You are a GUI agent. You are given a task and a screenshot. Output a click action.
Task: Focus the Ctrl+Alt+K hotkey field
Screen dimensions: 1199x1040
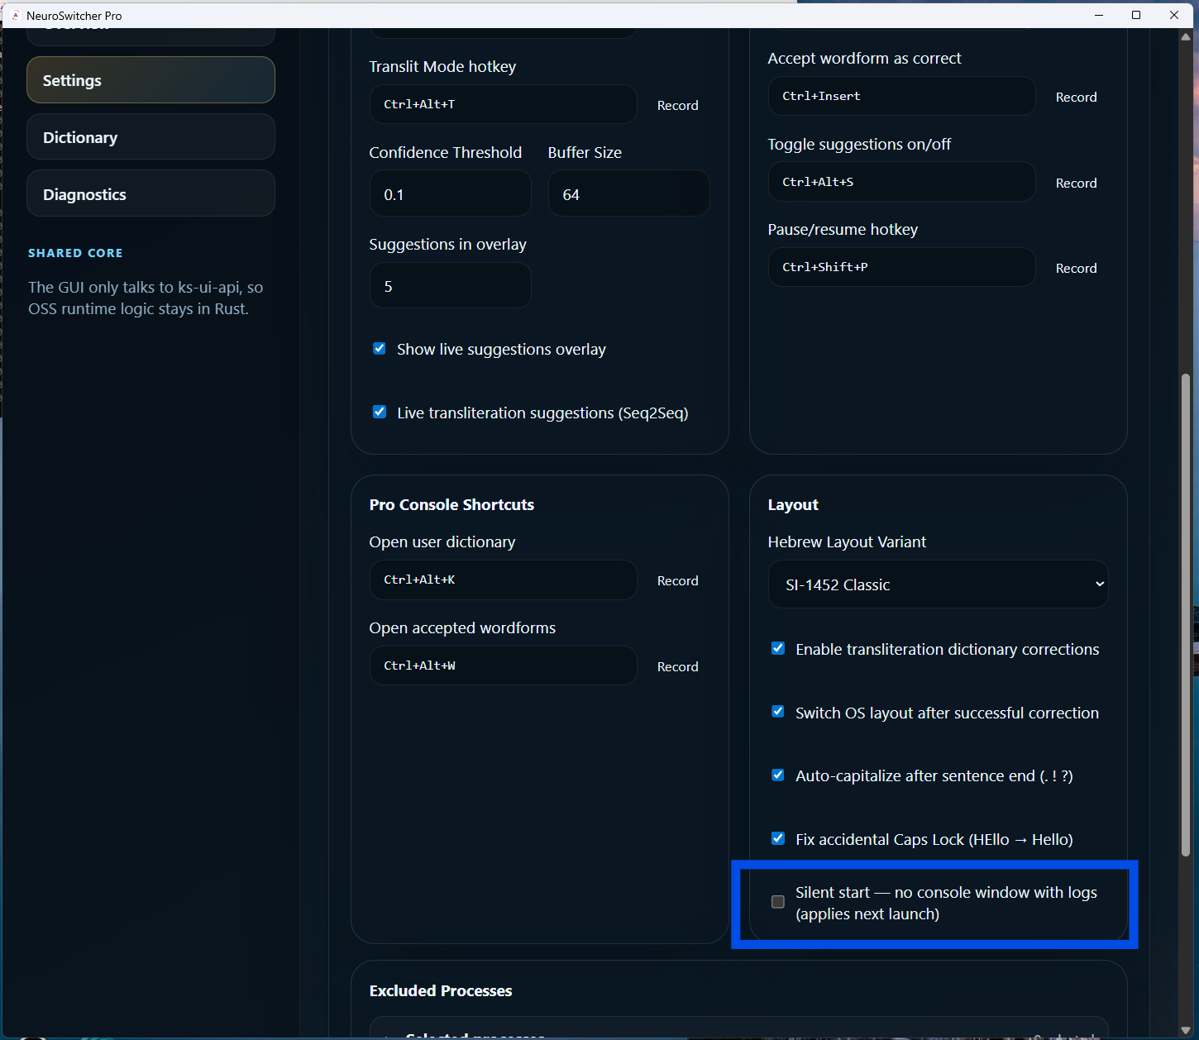pyautogui.click(x=503, y=580)
